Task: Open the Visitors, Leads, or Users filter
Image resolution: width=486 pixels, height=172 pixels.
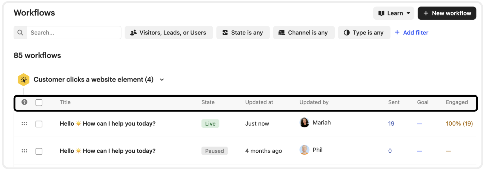Action: [x=169, y=32]
